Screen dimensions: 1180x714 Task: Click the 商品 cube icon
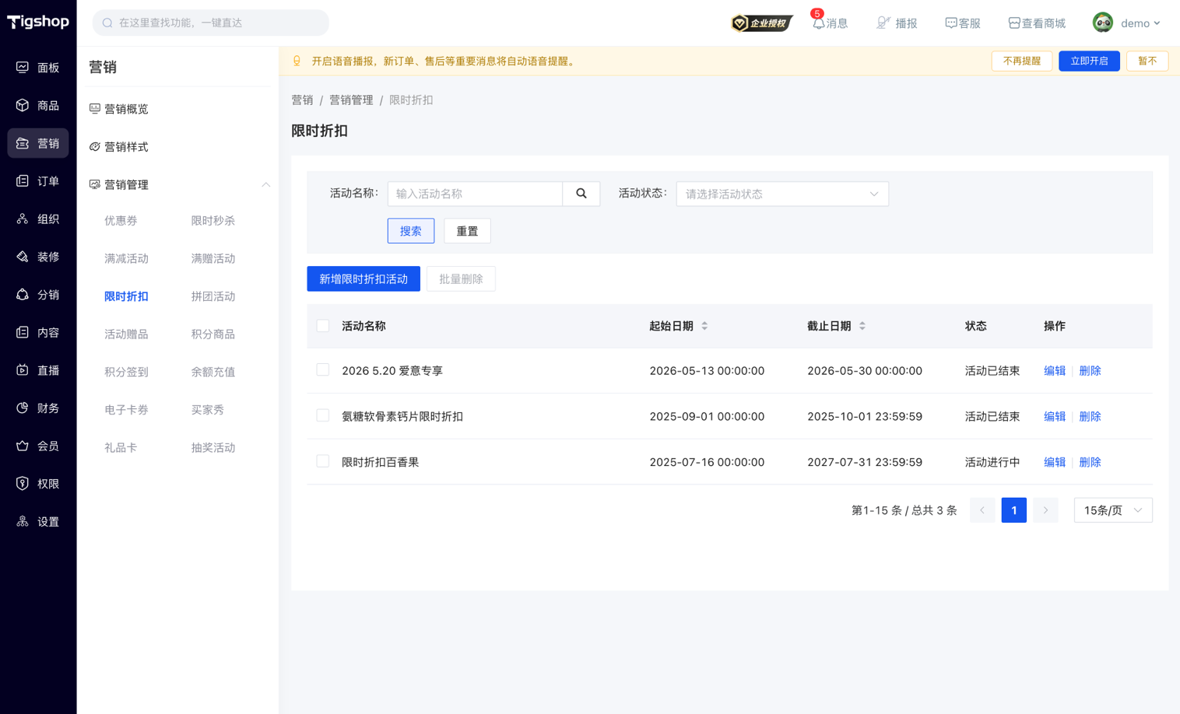click(x=23, y=105)
